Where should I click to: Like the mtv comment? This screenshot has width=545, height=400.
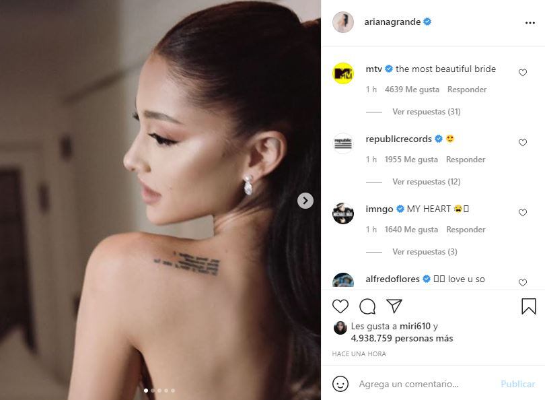click(x=523, y=73)
